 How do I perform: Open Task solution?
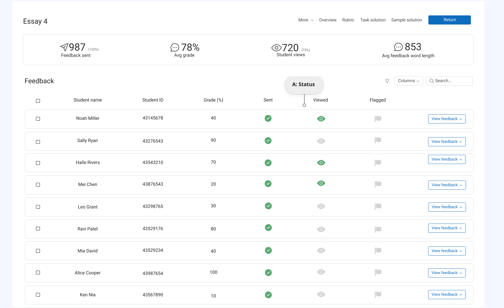[x=373, y=20]
